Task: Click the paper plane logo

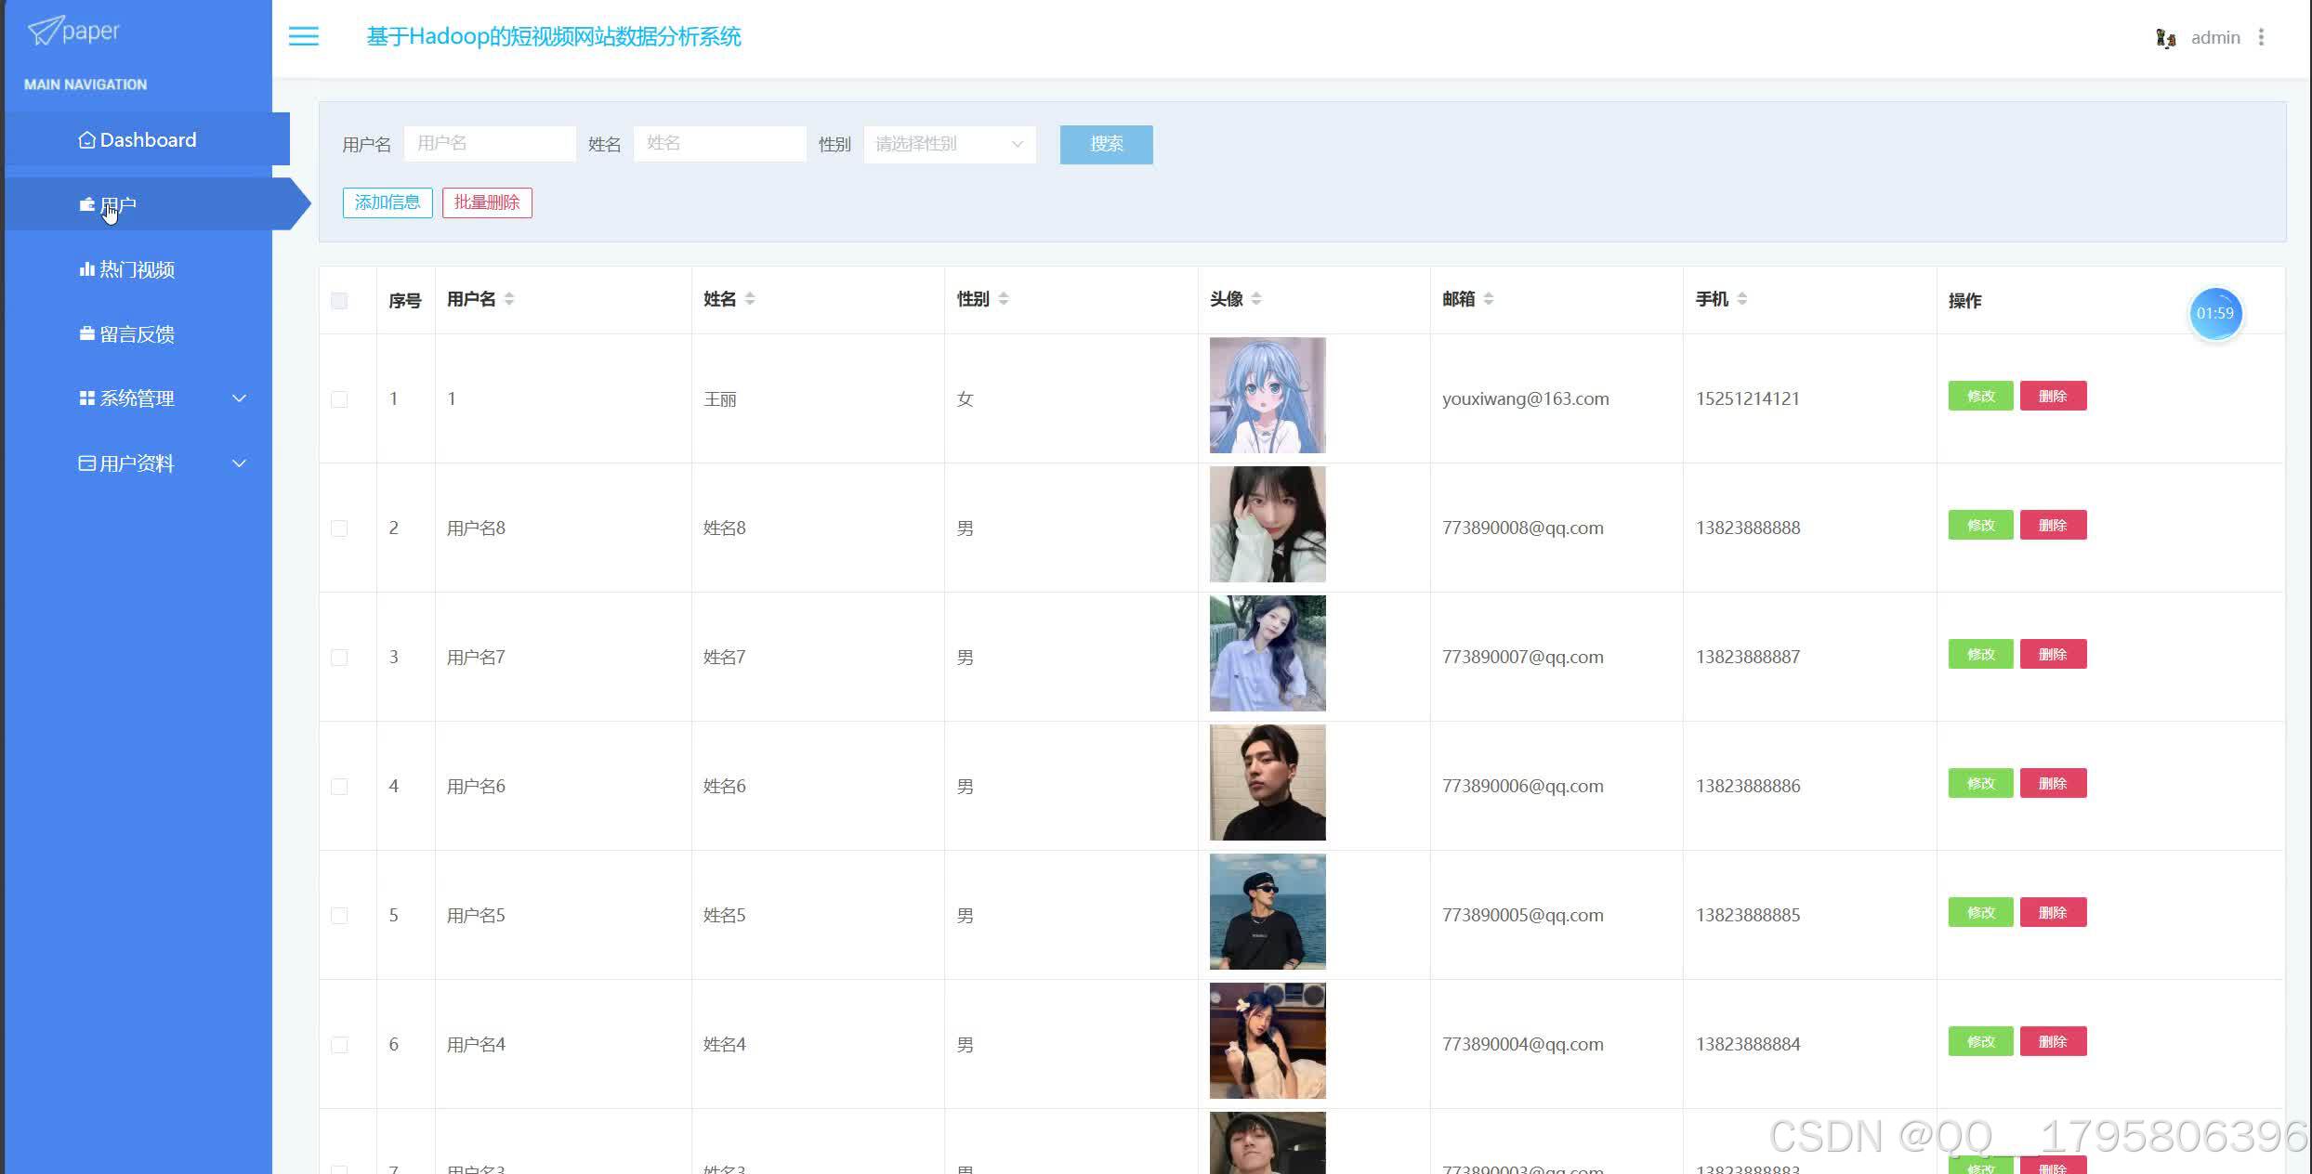Action: pyautogui.click(x=46, y=31)
